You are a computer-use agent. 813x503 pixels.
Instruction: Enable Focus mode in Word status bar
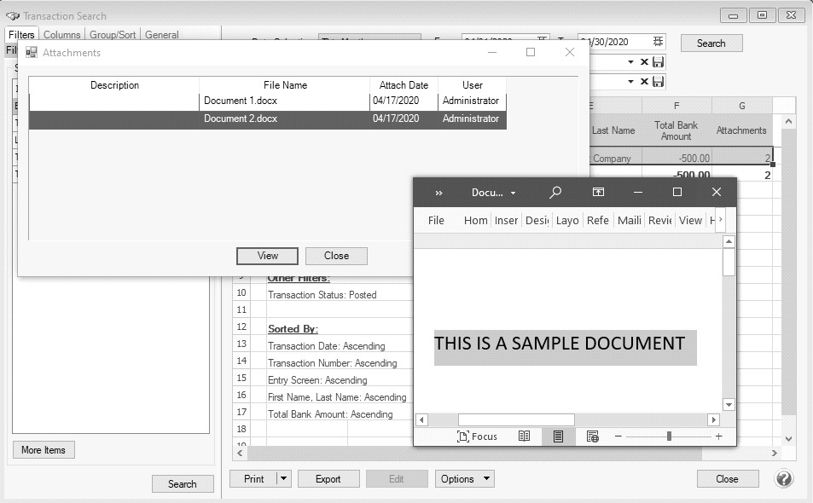point(477,437)
